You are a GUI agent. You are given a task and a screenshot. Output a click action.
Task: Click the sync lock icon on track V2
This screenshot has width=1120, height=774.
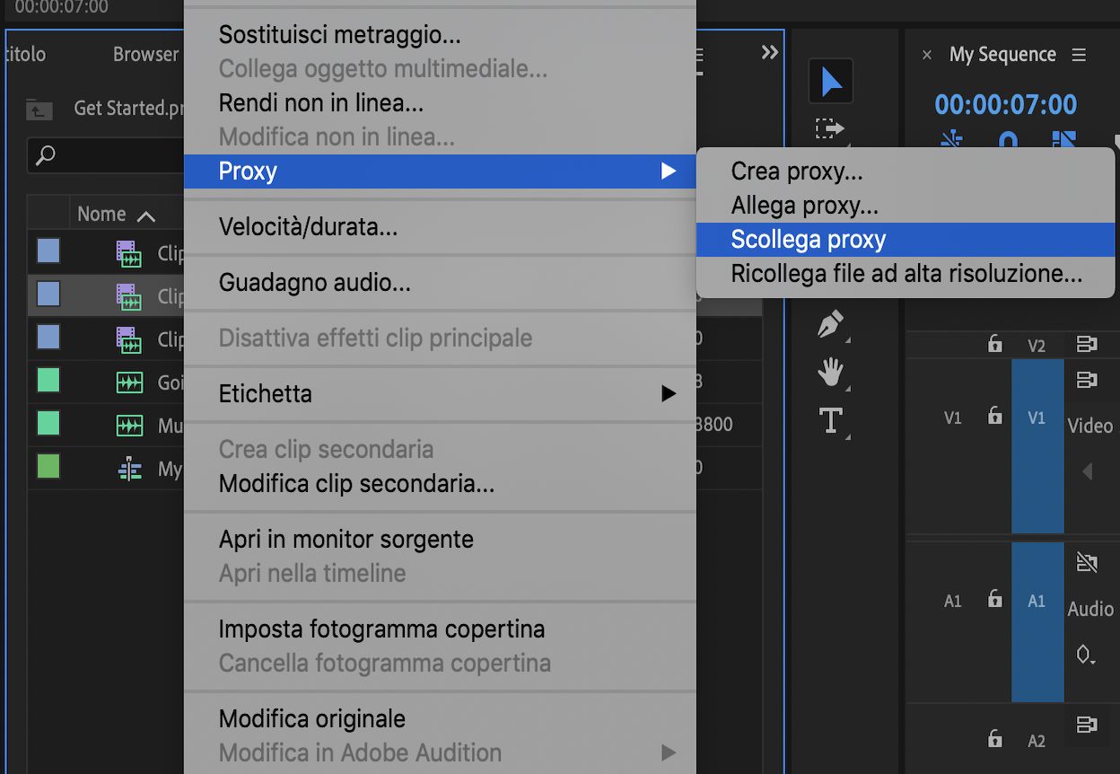pos(1087,344)
